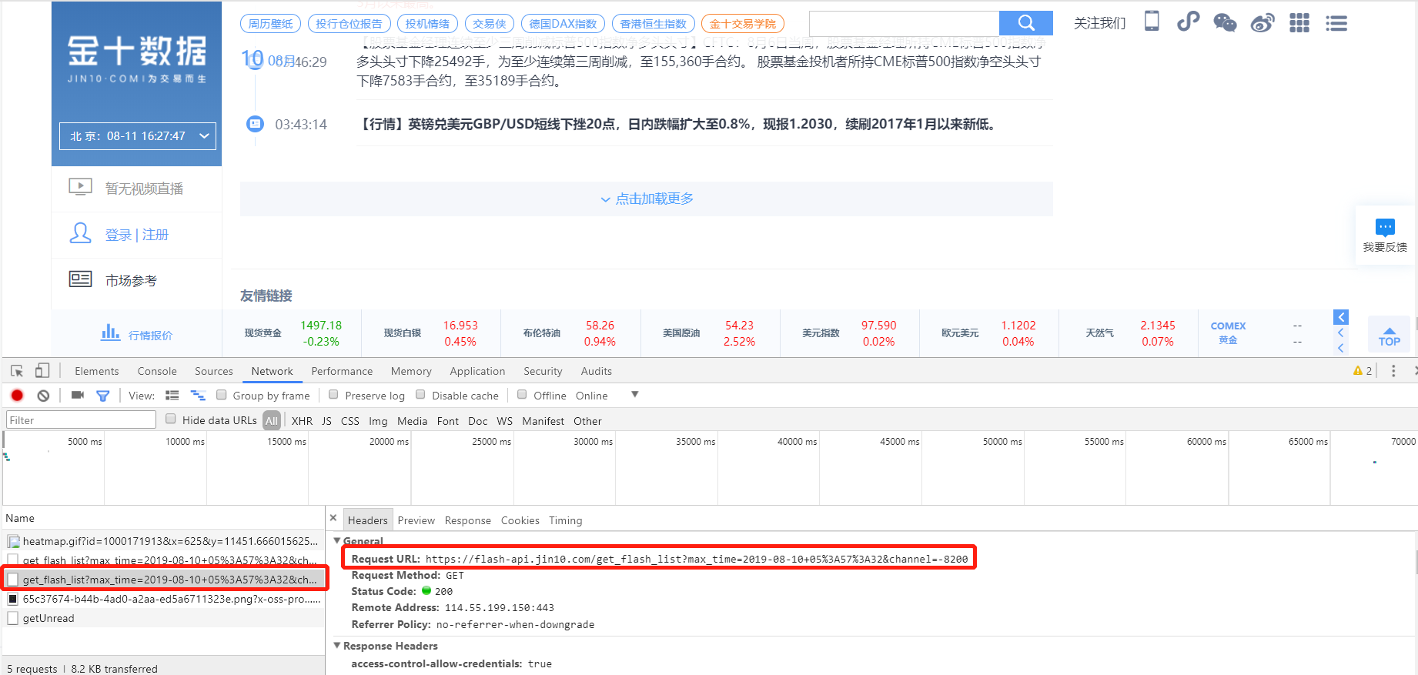The height and width of the screenshot is (675, 1418).
Task: Click the red record network log button
Action: [x=17, y=396]
